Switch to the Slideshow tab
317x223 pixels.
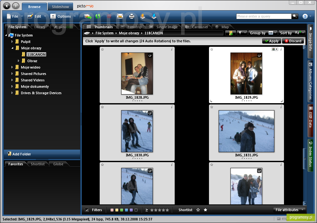60,7
